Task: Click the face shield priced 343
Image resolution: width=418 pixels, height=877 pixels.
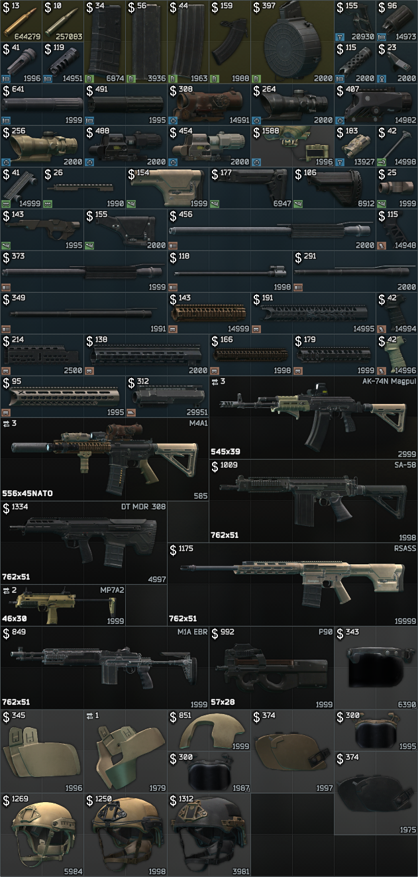Action: click(375, 667)
